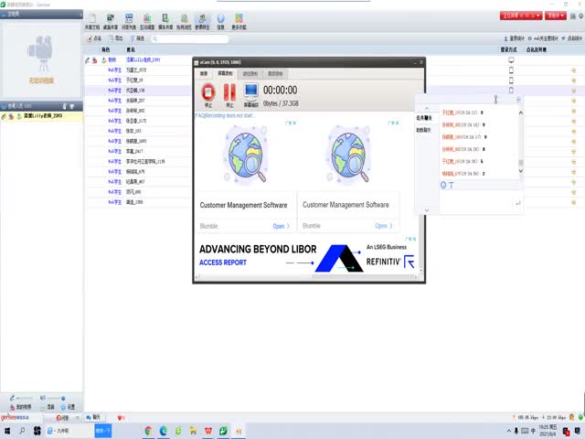
Task: Expand the chat panel's bottom chevron
Action: [x=426, y=208]
